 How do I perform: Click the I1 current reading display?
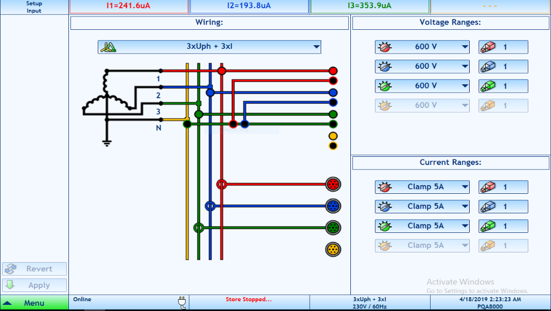point(129,6)
